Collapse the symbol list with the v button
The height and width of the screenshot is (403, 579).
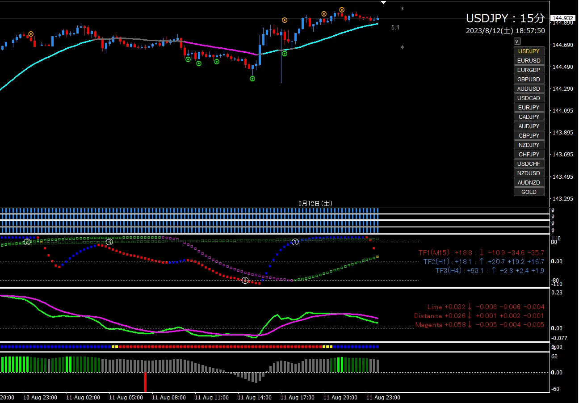click(517, 42)
